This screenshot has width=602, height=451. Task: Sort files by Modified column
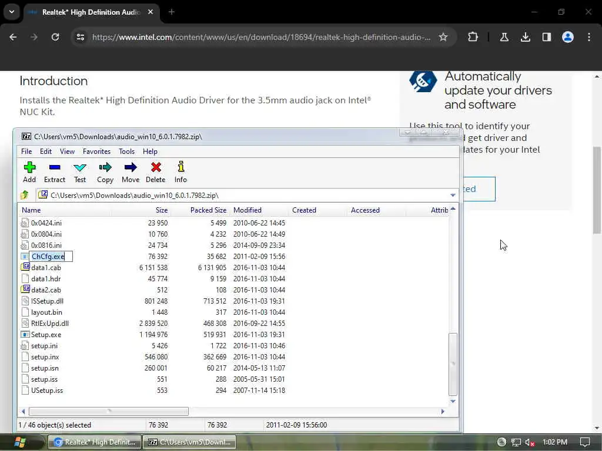(259, 210)
